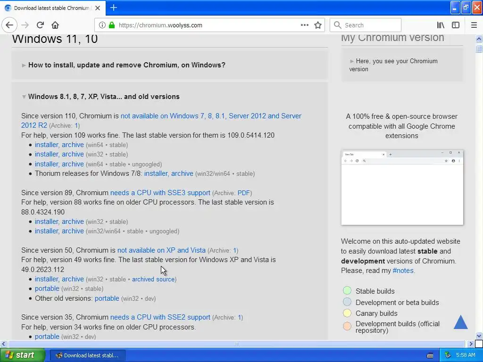Download version 109 win32 stable archive
The width and height of the screenshot is (483, 362).
click(x=73, y=154)
